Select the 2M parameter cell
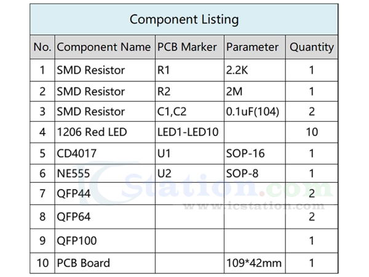 (x=234, y=92)
